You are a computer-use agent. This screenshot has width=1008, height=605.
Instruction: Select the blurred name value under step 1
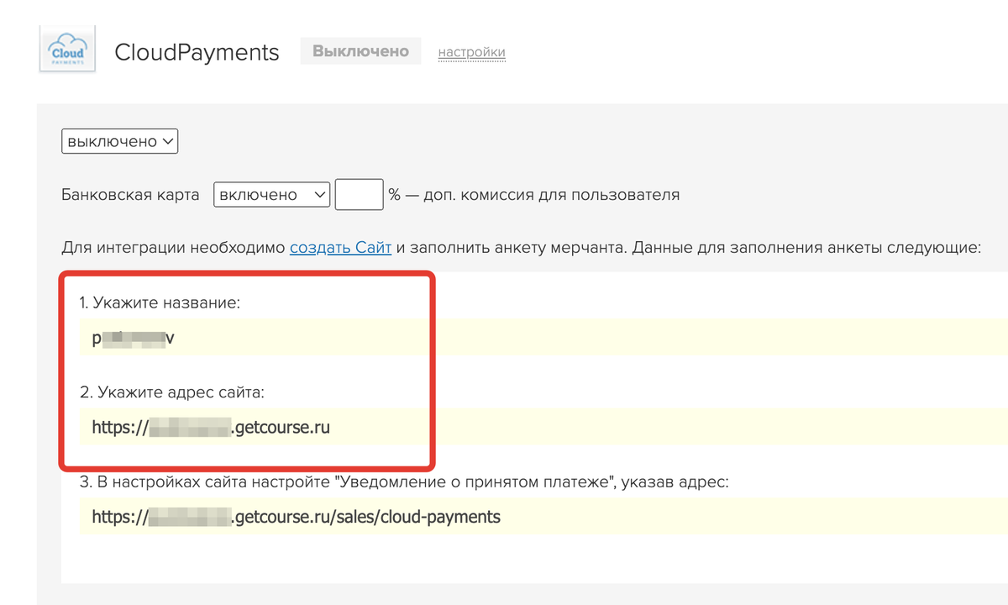(x=134, y=338)
